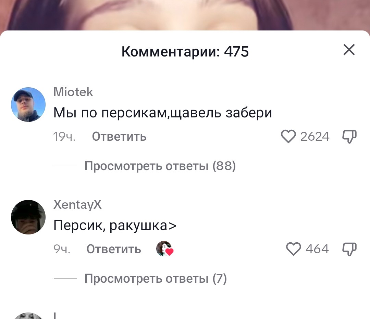
Task: Select comment text 'Мы по персикам,щавель забери'
Action: pyautogui.click(x=163, y=113)
